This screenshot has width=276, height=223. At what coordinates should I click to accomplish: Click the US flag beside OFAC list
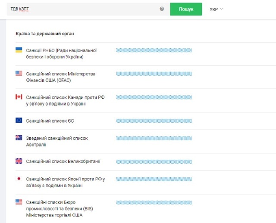coord(19,73)
